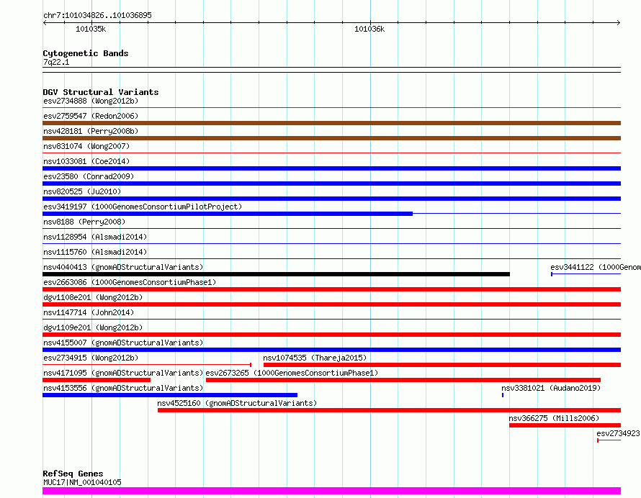Select the nsv1074535 (Thareja2015) label
This screenshot has width=641, height=498.
[x=315, y=358]
